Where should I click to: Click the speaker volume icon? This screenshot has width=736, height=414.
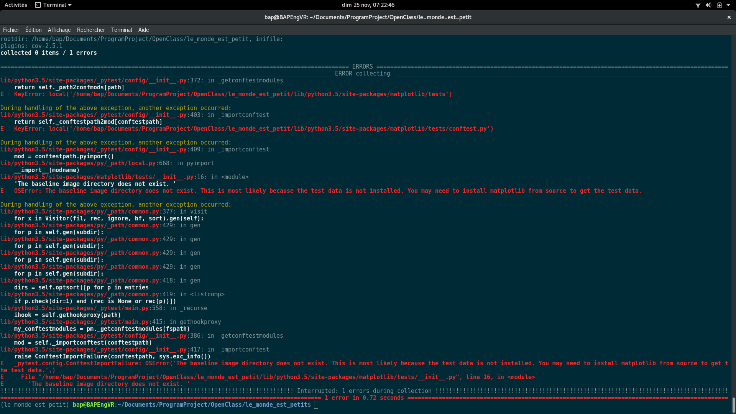pyautogui.click(x=708, y=5)
